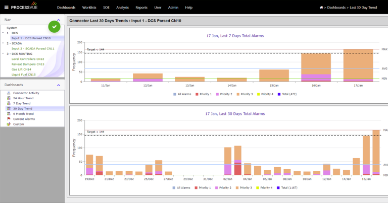Select Input 2 - SCADA Parsed CN11
The width and height of the screenshot is (388, 203).
tap(33, 48)
